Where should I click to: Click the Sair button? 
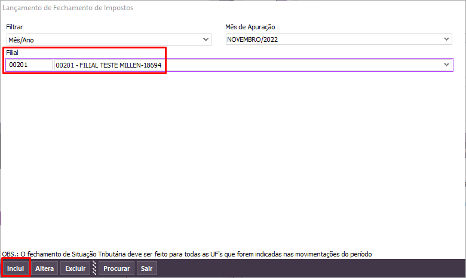click(146, 268)
